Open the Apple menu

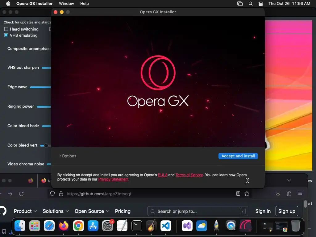tap(8, 4)
